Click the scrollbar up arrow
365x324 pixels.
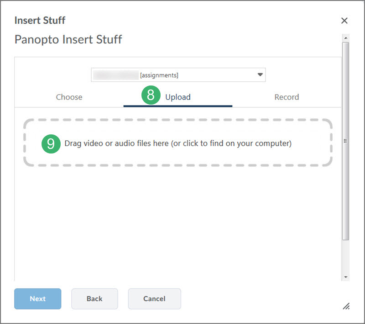[x=346, y=38]
